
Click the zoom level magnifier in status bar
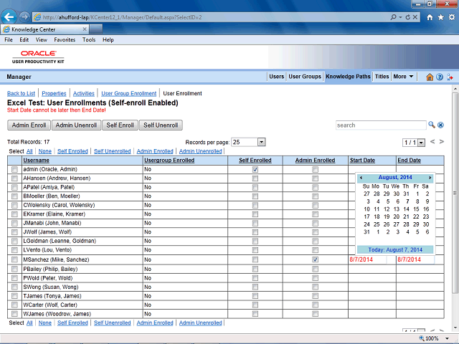(422, 338)
